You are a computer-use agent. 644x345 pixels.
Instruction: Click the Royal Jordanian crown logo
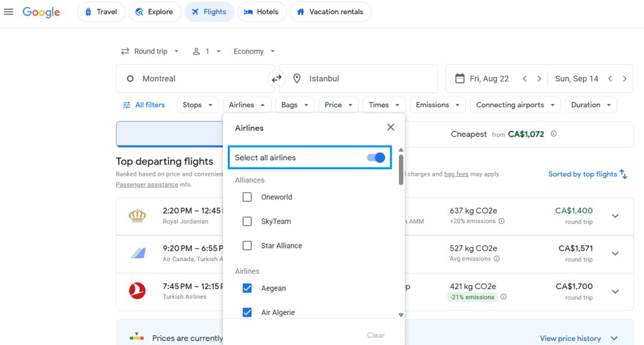137,215
